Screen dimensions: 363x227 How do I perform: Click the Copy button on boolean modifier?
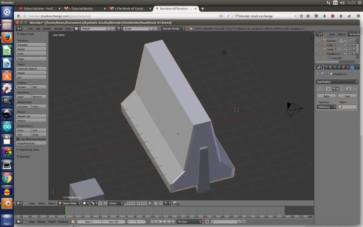pyautogui.click(x=347, y=96)
